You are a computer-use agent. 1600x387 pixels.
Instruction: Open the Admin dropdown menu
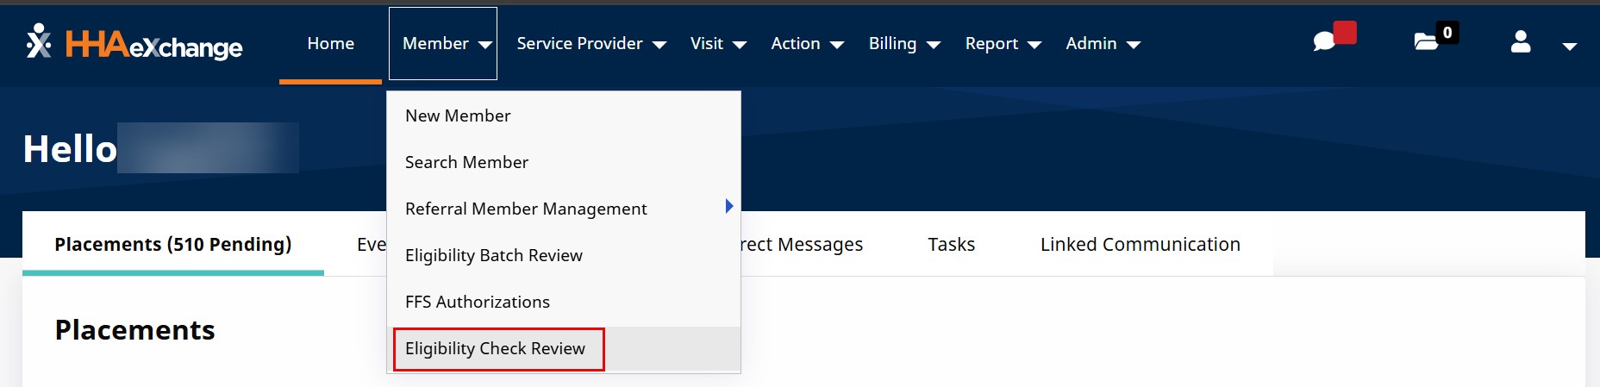coord(1103,44)
